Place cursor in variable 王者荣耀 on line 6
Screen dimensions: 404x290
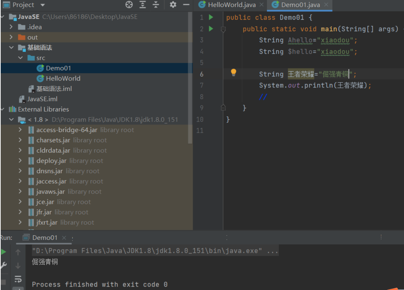point(301,74)
